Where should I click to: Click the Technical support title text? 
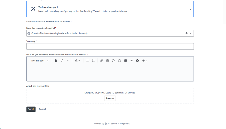coord(48,7)
